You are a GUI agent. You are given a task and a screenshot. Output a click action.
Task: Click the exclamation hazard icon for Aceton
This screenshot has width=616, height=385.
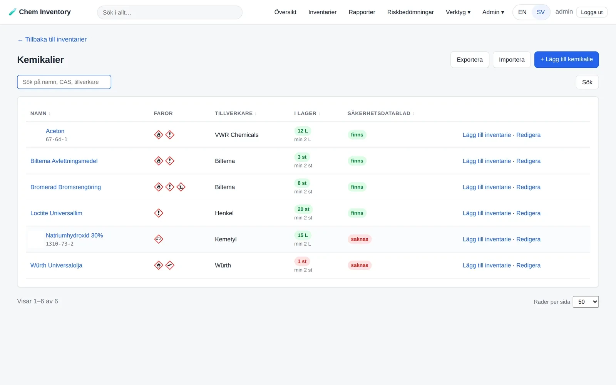pyautogui.click(x=170, y=135)
